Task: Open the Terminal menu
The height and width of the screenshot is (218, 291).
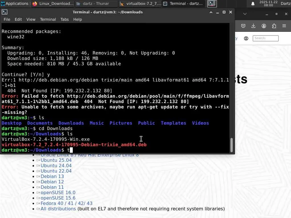Action: [x=48, y=19]
